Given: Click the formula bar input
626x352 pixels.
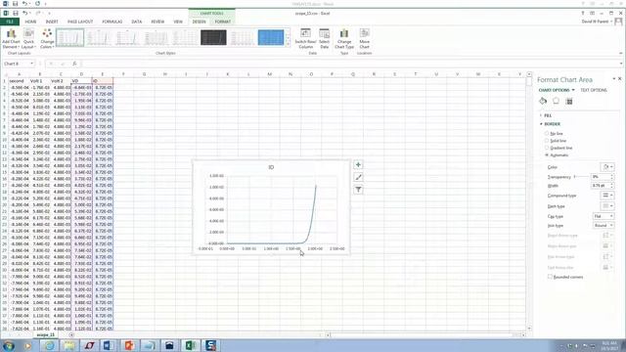Looking at the screenshot, I should click(x=349, y=64).
